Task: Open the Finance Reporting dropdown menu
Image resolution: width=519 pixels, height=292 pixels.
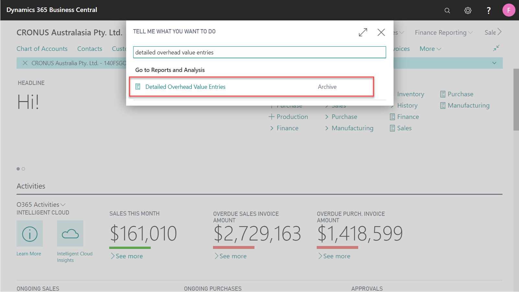Action: click(444, 32)
